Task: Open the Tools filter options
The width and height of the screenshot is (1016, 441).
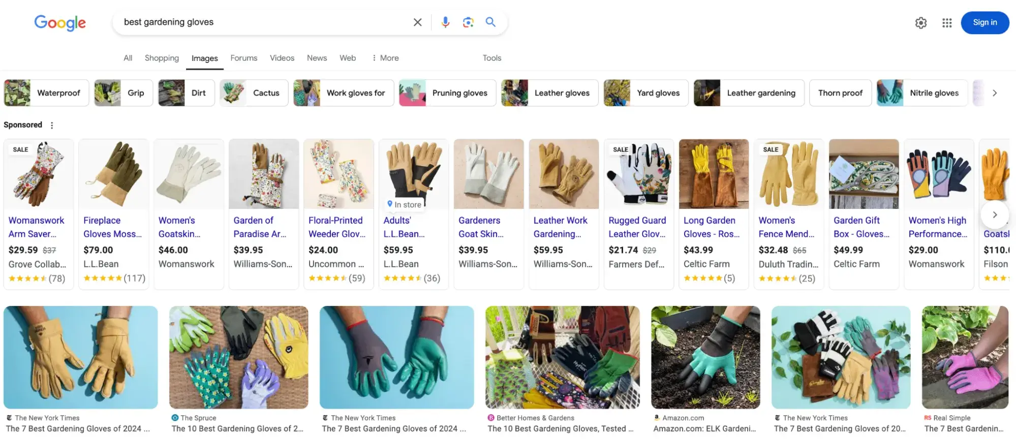Action: (491, 58)
